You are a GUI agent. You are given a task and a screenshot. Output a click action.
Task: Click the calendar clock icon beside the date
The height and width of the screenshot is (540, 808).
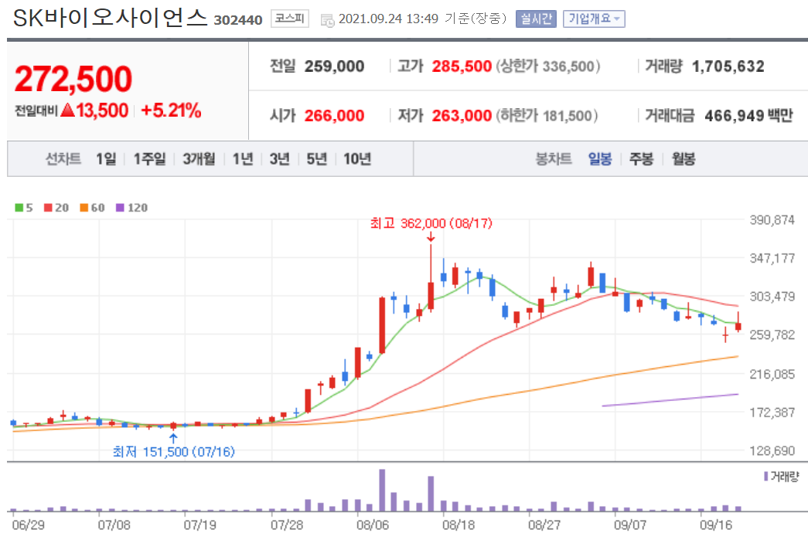coord(327,20)
